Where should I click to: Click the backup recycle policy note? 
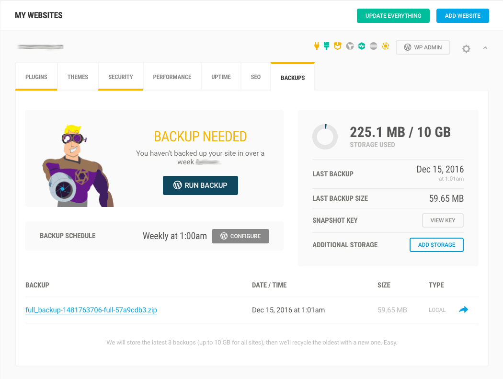tap(252, 343)
